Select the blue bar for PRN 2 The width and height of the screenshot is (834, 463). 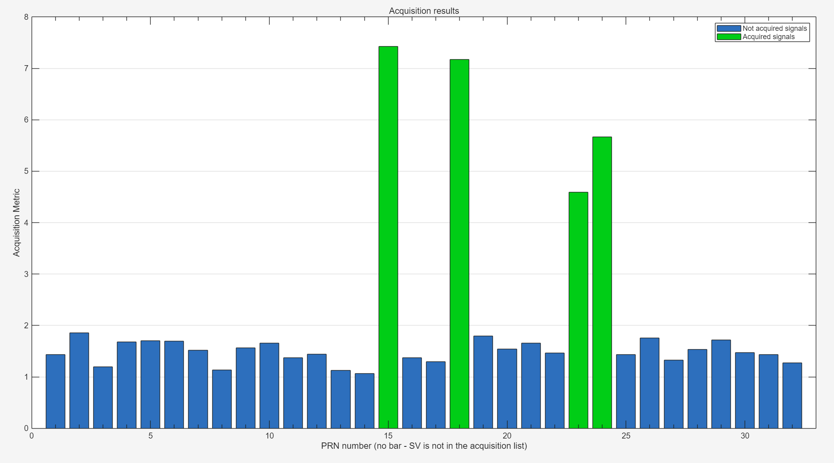[x=79, y=380]
